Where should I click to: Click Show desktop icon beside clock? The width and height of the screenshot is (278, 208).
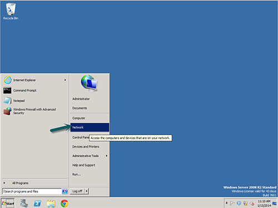(x=275, y=204)
